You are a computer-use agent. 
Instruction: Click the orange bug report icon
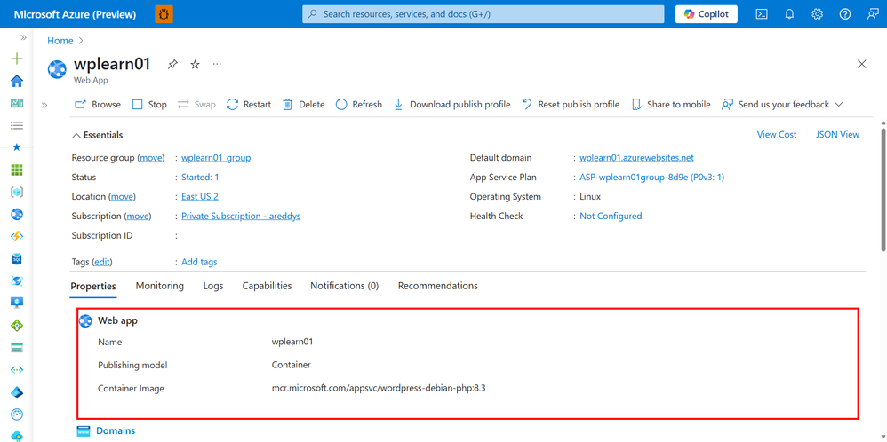[164, 14]
